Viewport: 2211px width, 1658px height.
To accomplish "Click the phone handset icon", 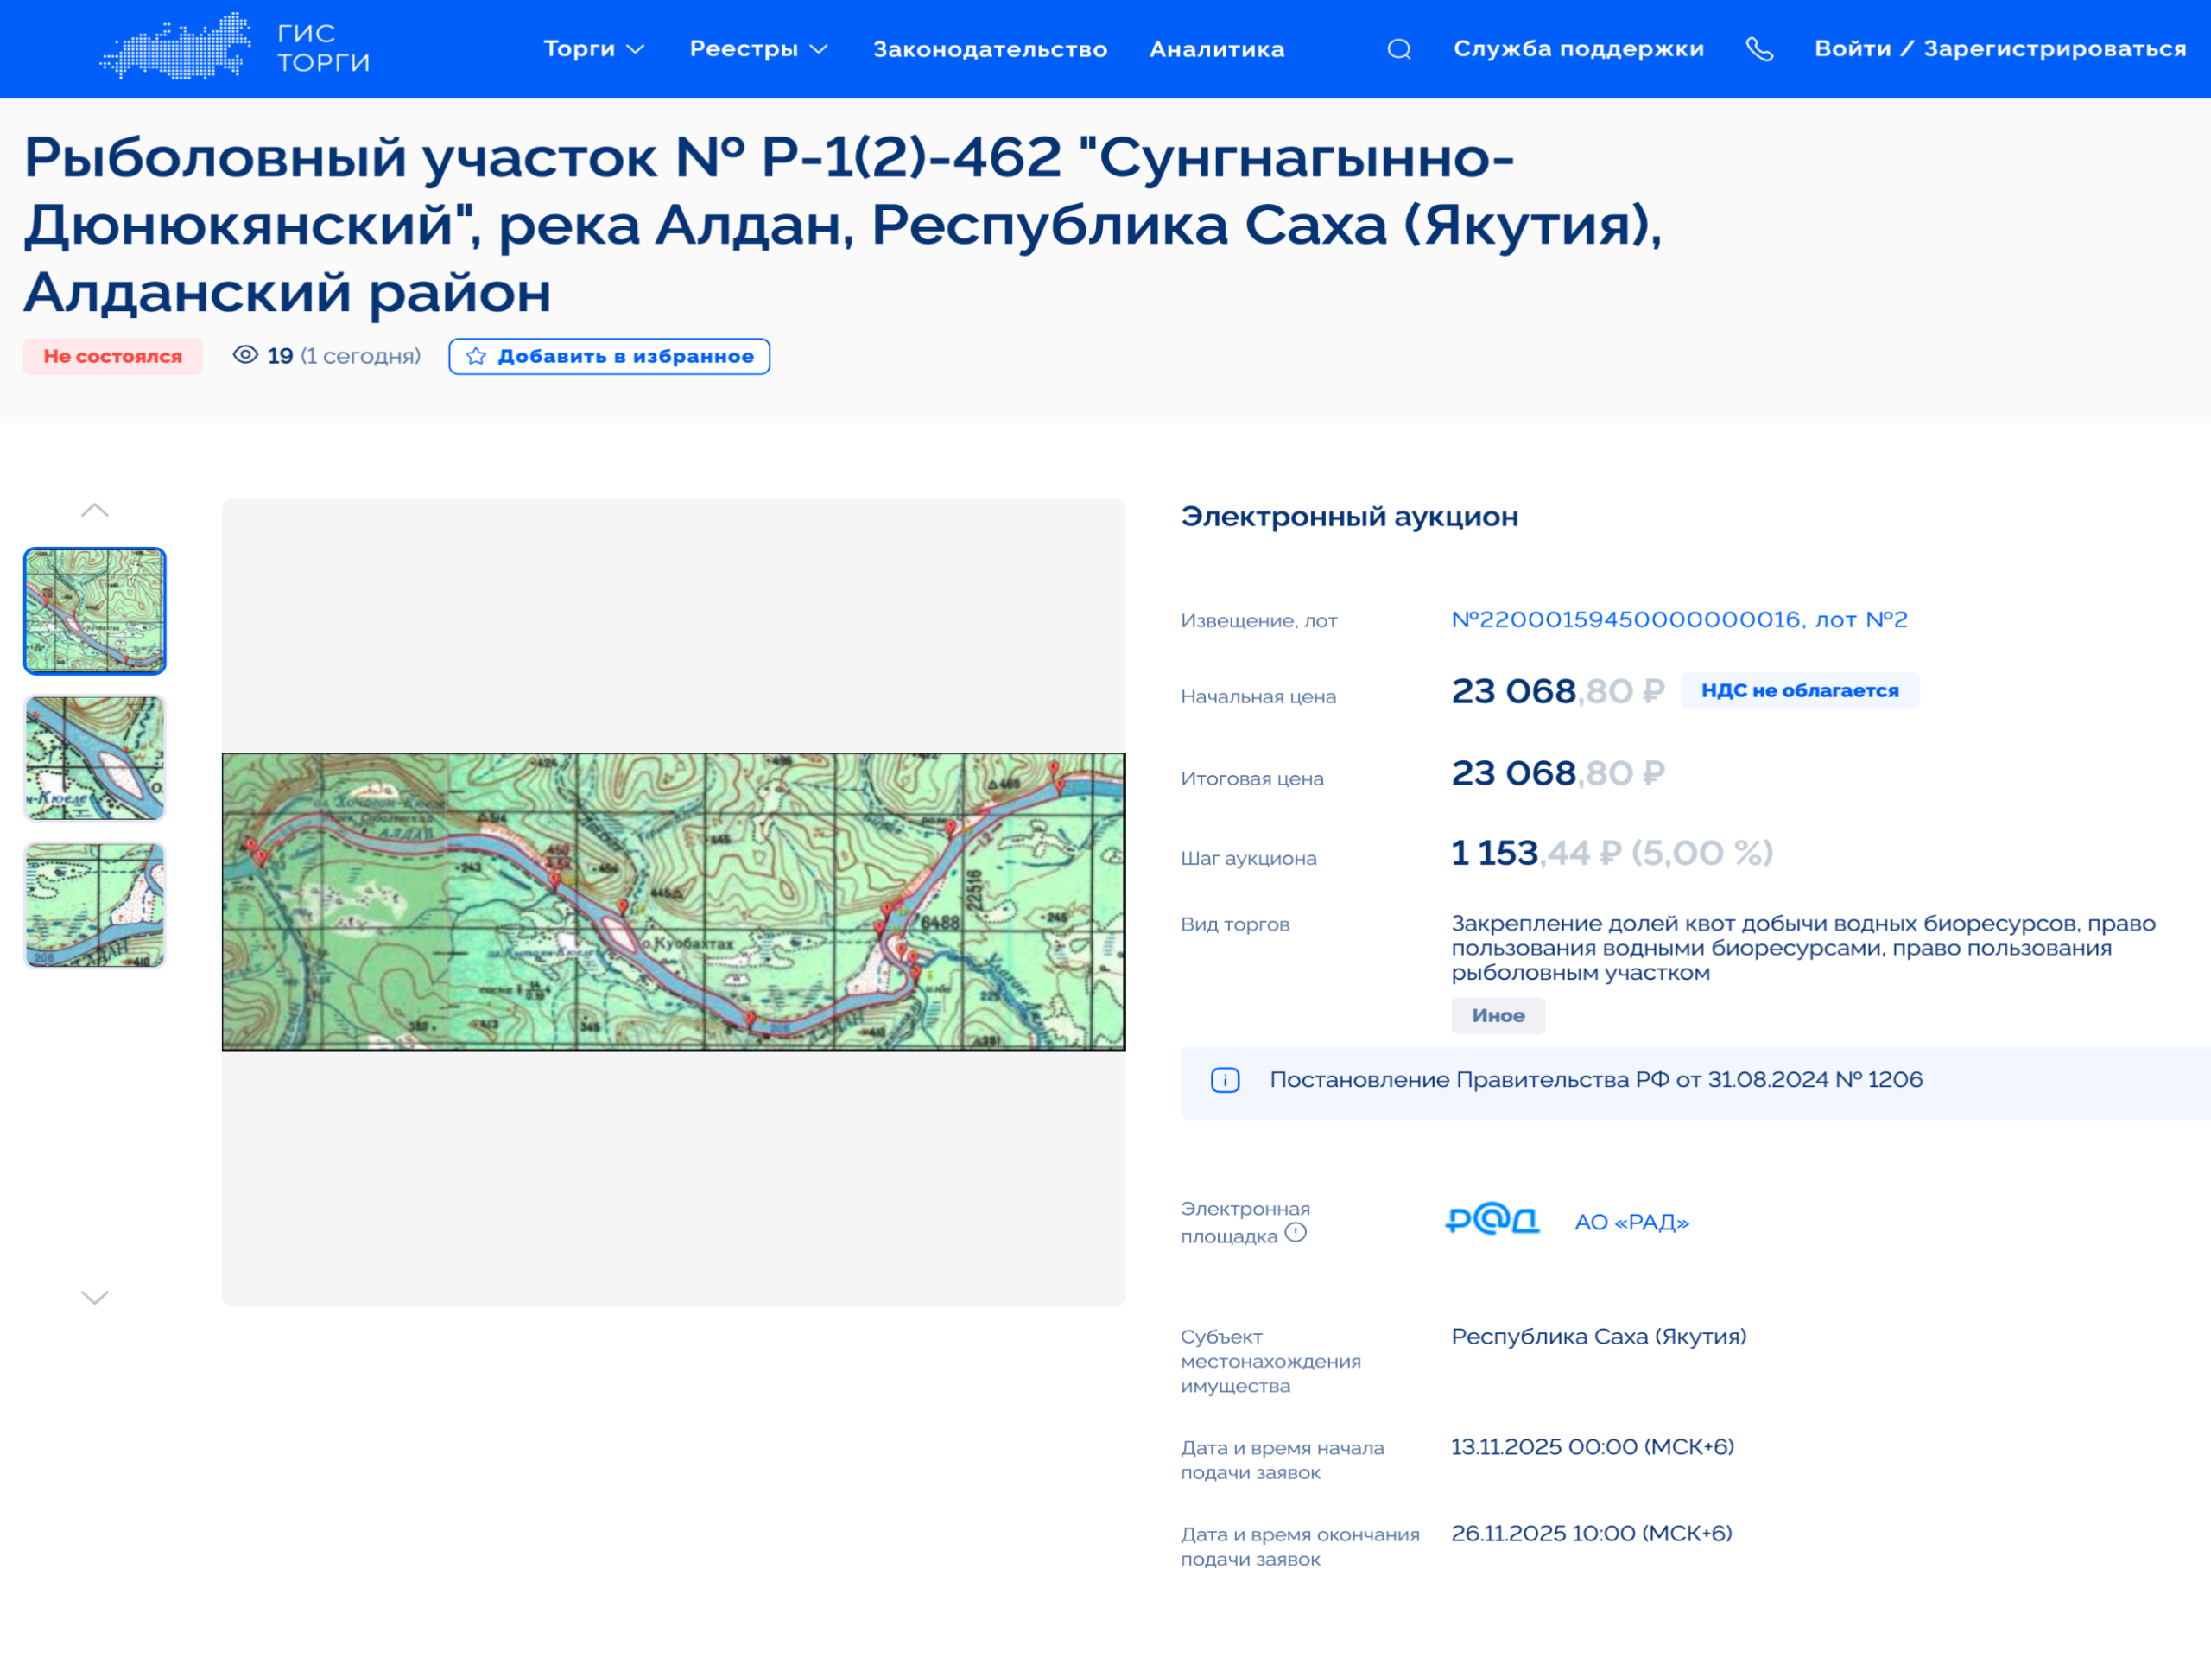I will [x=1759, y=49].
